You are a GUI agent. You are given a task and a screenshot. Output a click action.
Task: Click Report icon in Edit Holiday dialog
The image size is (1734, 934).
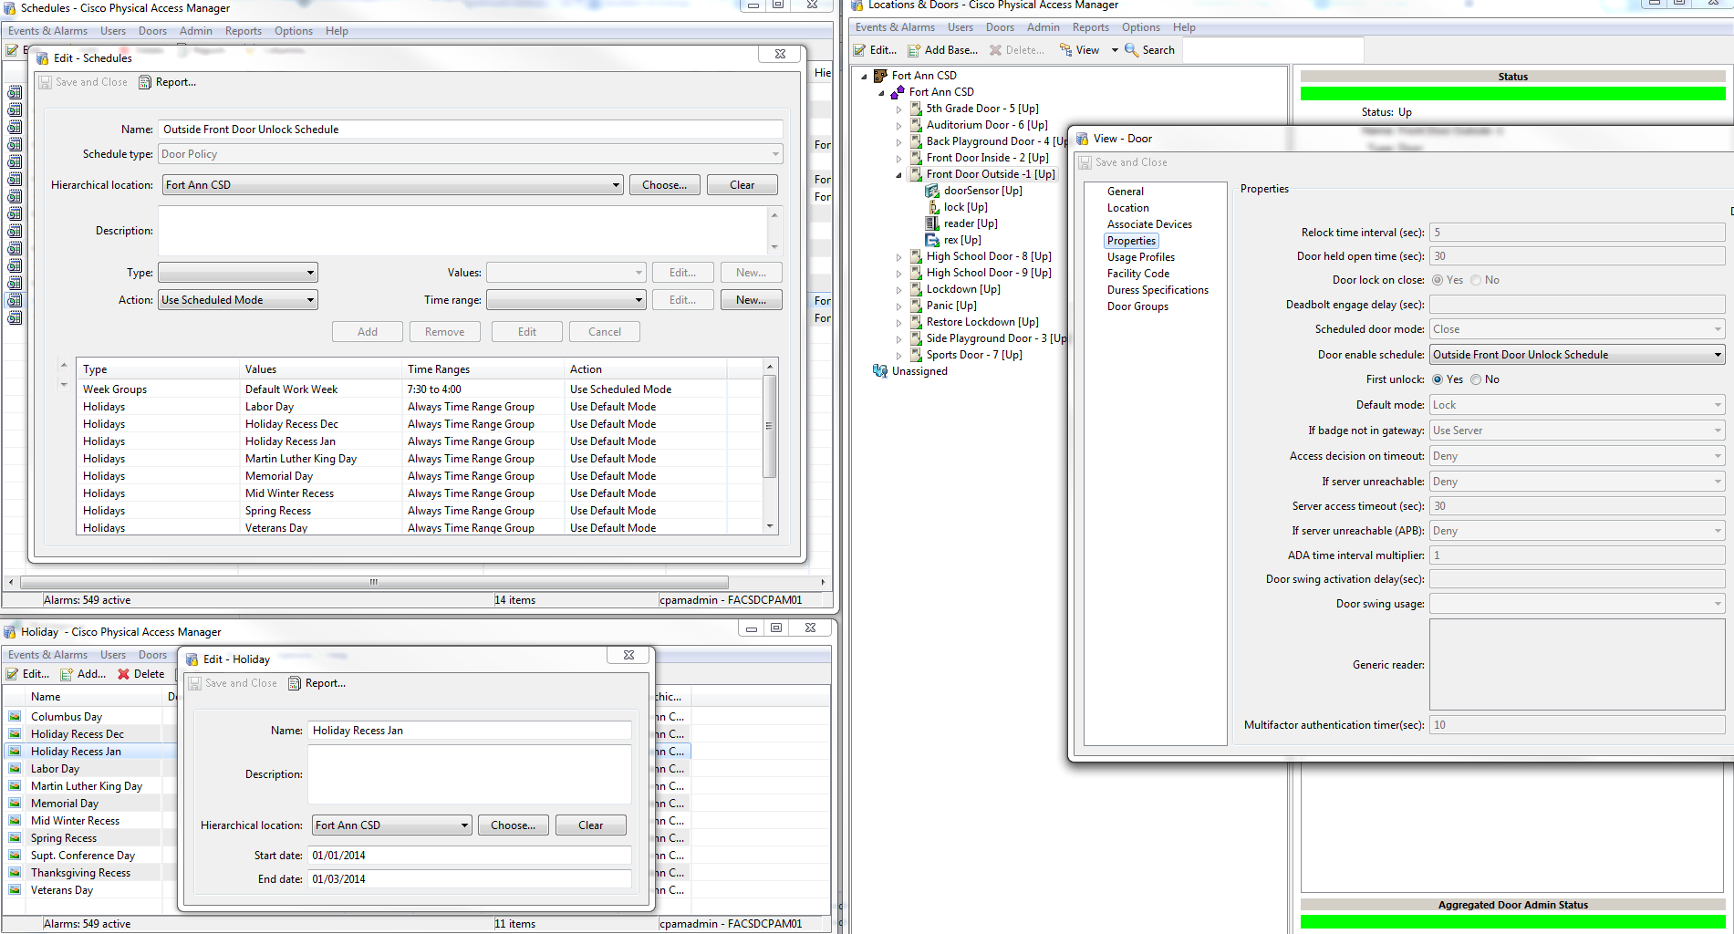295,683
